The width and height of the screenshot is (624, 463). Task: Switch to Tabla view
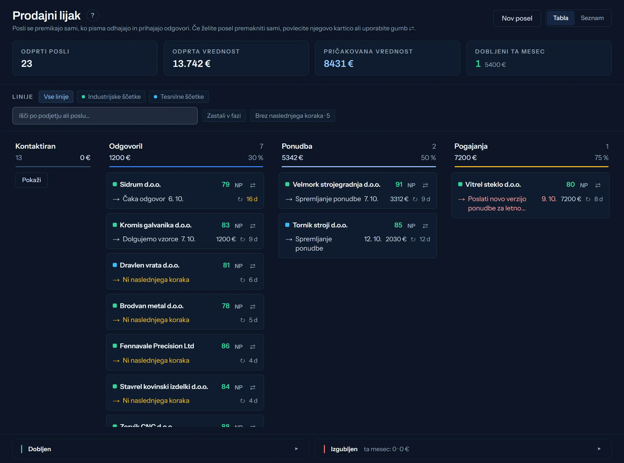click(x=560, y=18)
